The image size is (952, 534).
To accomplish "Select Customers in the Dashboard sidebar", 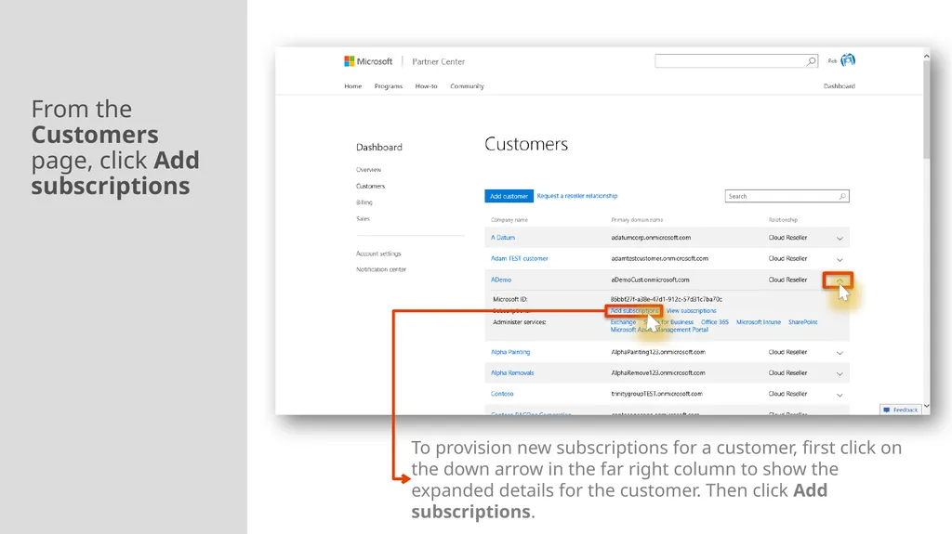I will point(370,187).
